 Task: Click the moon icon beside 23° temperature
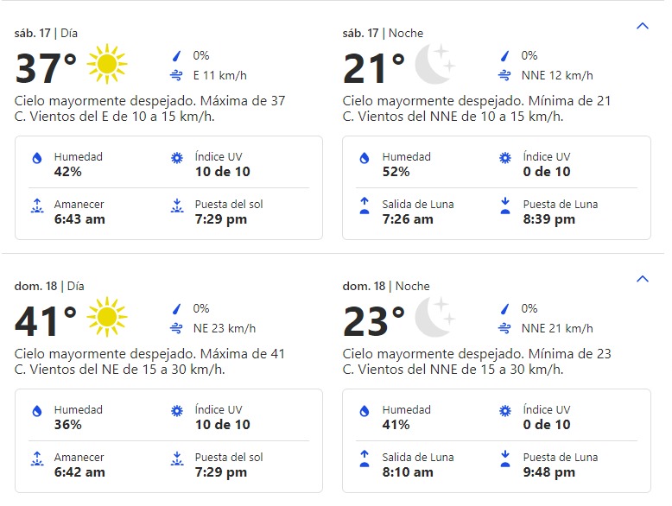point(434,318)
